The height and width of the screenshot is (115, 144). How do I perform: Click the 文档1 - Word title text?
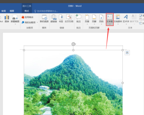click(x=75, y=6)
